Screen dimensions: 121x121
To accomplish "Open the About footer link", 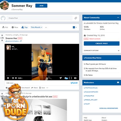I will point(104,118).
